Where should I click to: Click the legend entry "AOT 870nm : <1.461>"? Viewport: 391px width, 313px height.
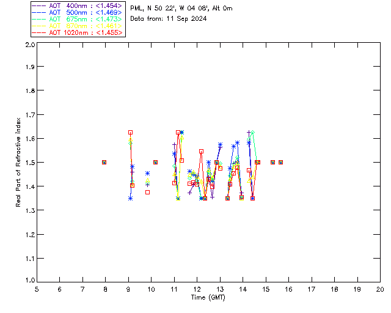click(78, 26)
